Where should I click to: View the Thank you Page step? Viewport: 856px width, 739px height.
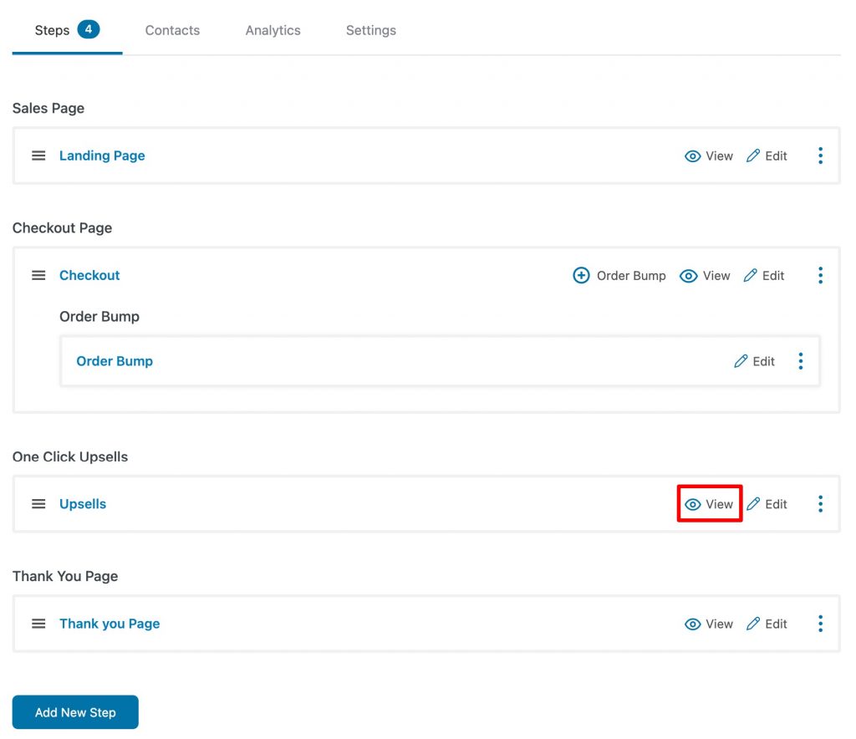pos(709,624)
